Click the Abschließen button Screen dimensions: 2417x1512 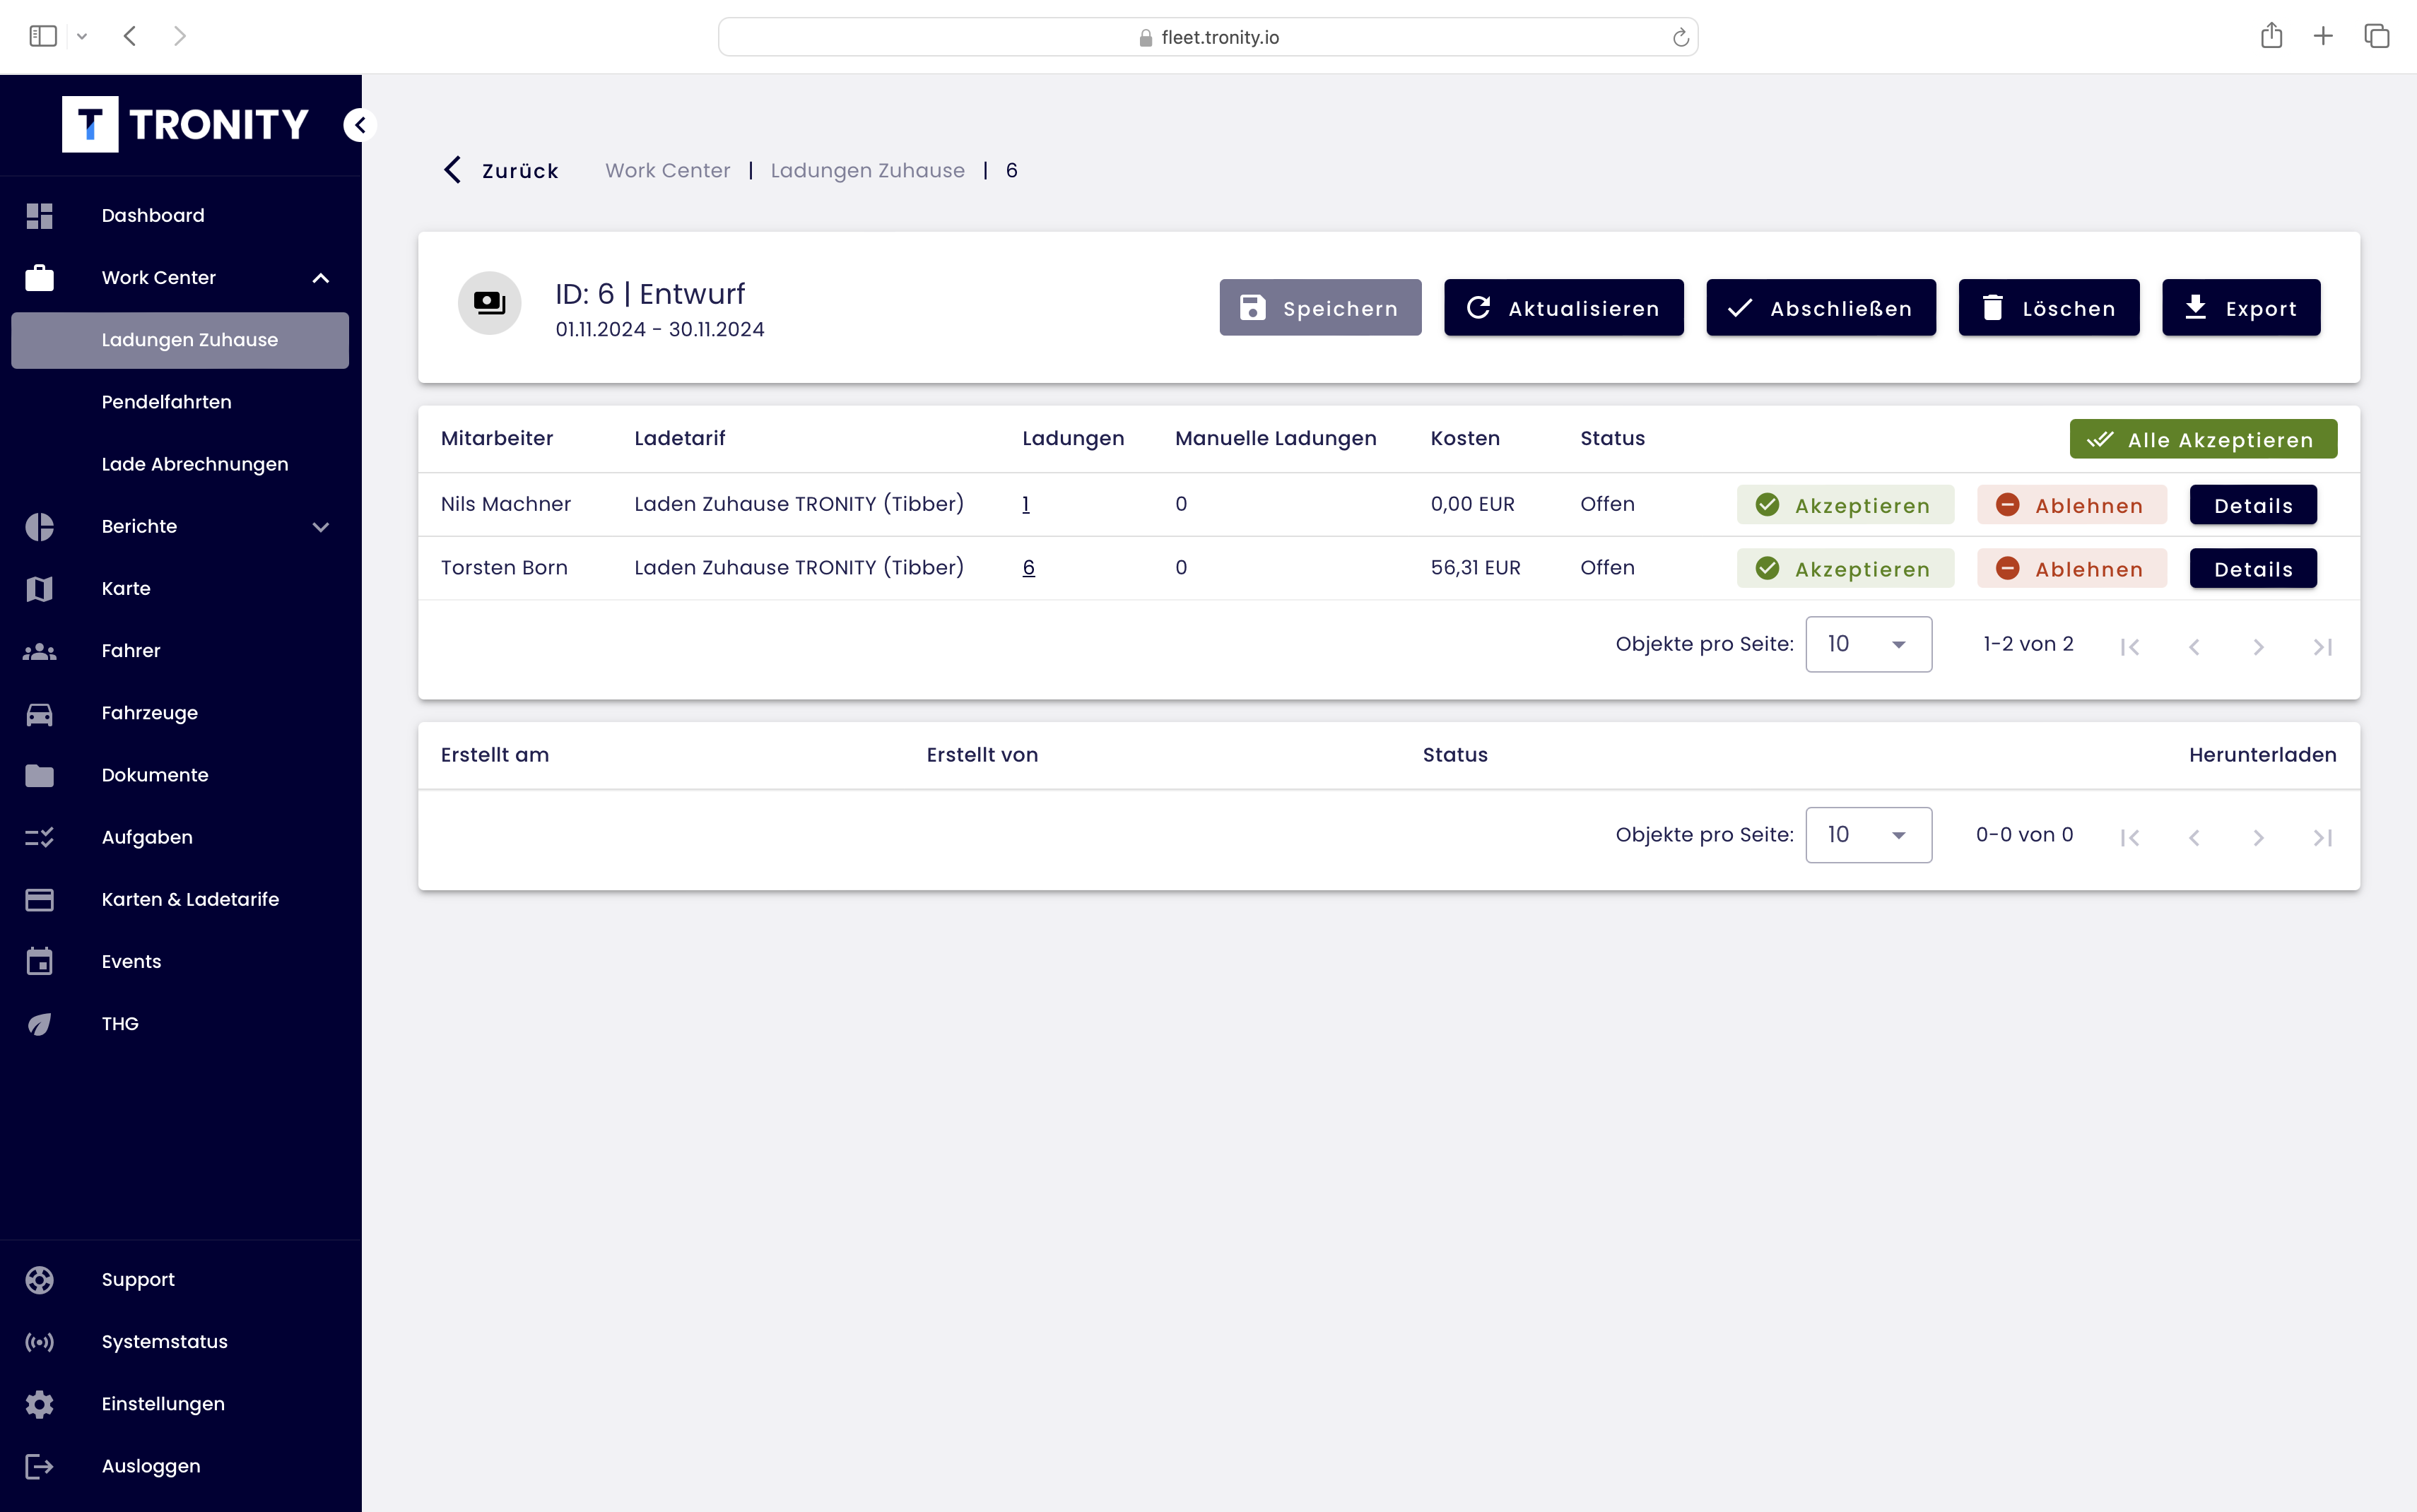(x=1820, y=308)
